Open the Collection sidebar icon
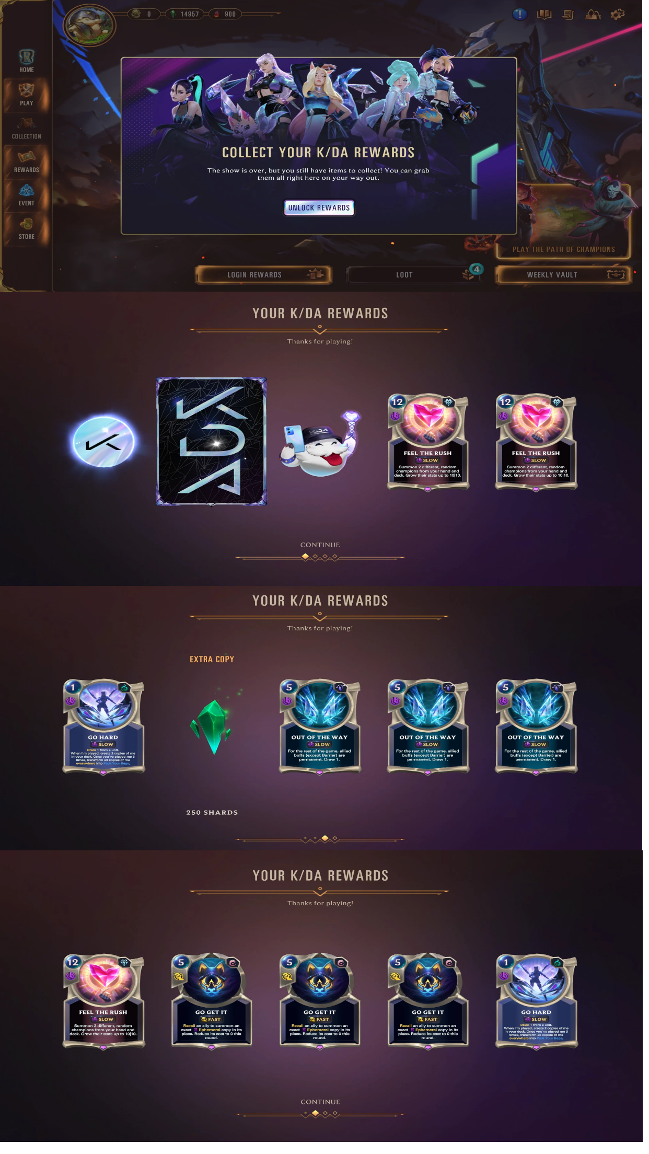The height and width of the screenshot is (1154, 649). pos(26,128)
